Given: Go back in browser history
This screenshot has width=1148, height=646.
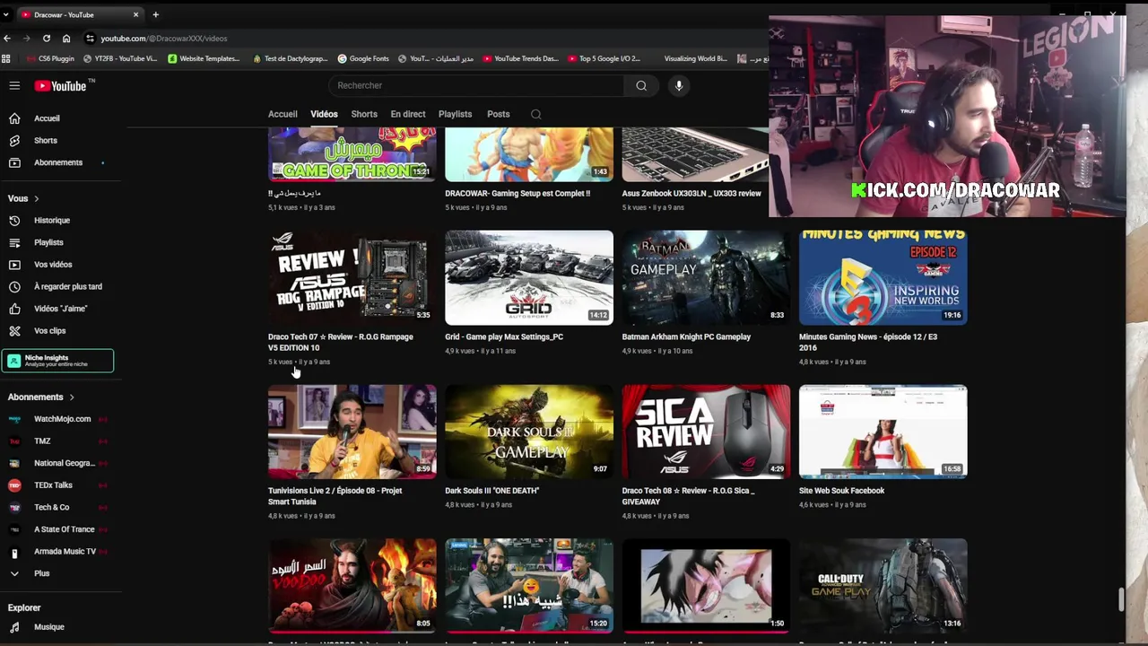Looking at the screenshot, I should pos(7,39).
